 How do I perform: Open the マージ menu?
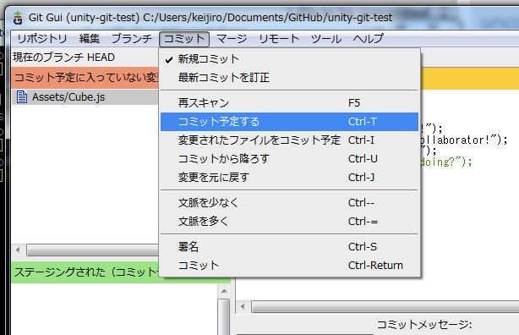pos(232,39)
